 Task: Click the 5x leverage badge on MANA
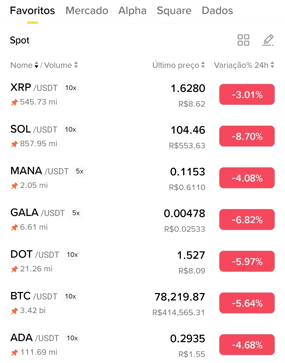[79, 171]
